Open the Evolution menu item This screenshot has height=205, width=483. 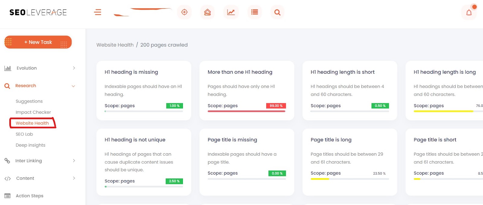(x=27, y=68)
